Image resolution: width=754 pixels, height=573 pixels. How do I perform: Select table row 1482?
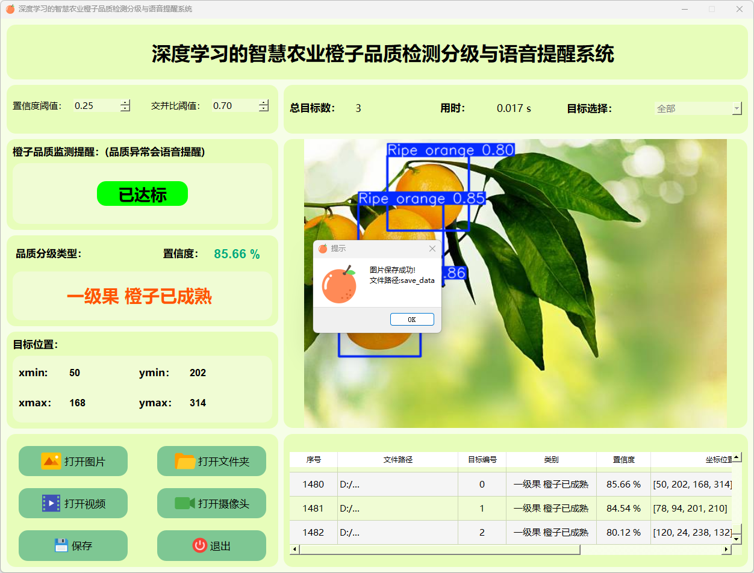511,532
